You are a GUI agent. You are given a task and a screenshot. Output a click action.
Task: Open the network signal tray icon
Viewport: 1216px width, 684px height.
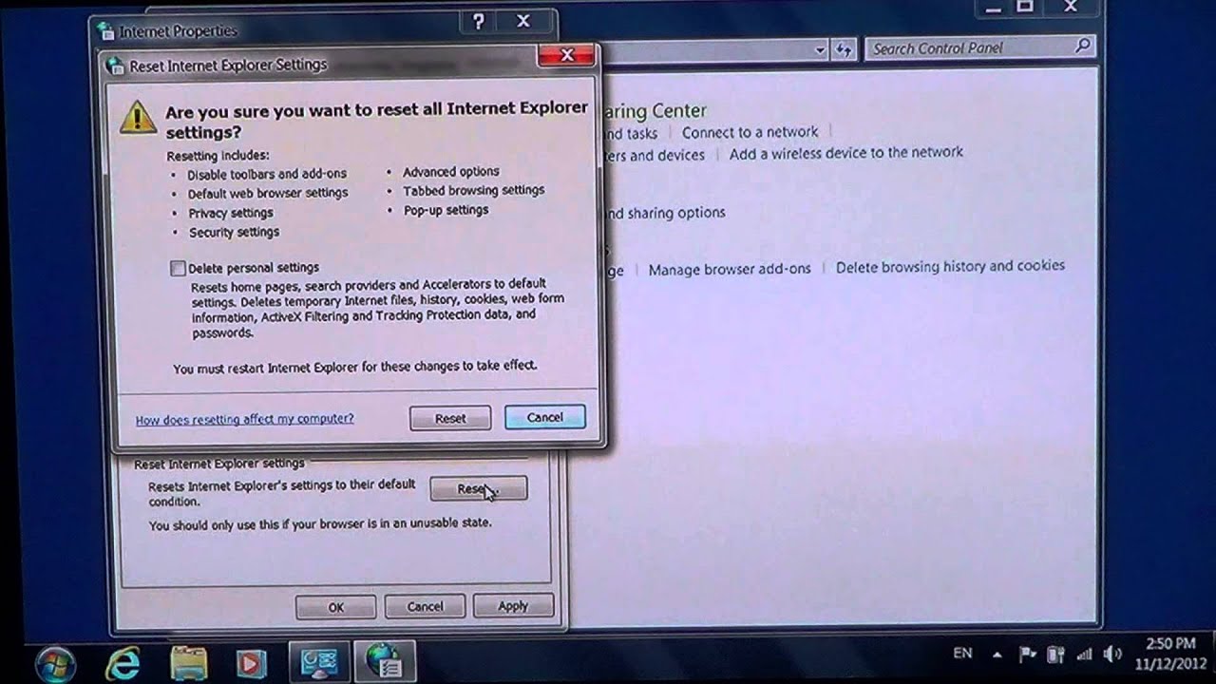click(1084, 655)
